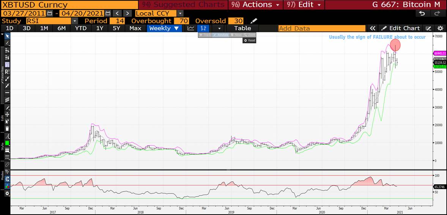The width and height of the screenshot is (447, 215).
Task: Open calendar picker for end date
Action: point(108,13)
